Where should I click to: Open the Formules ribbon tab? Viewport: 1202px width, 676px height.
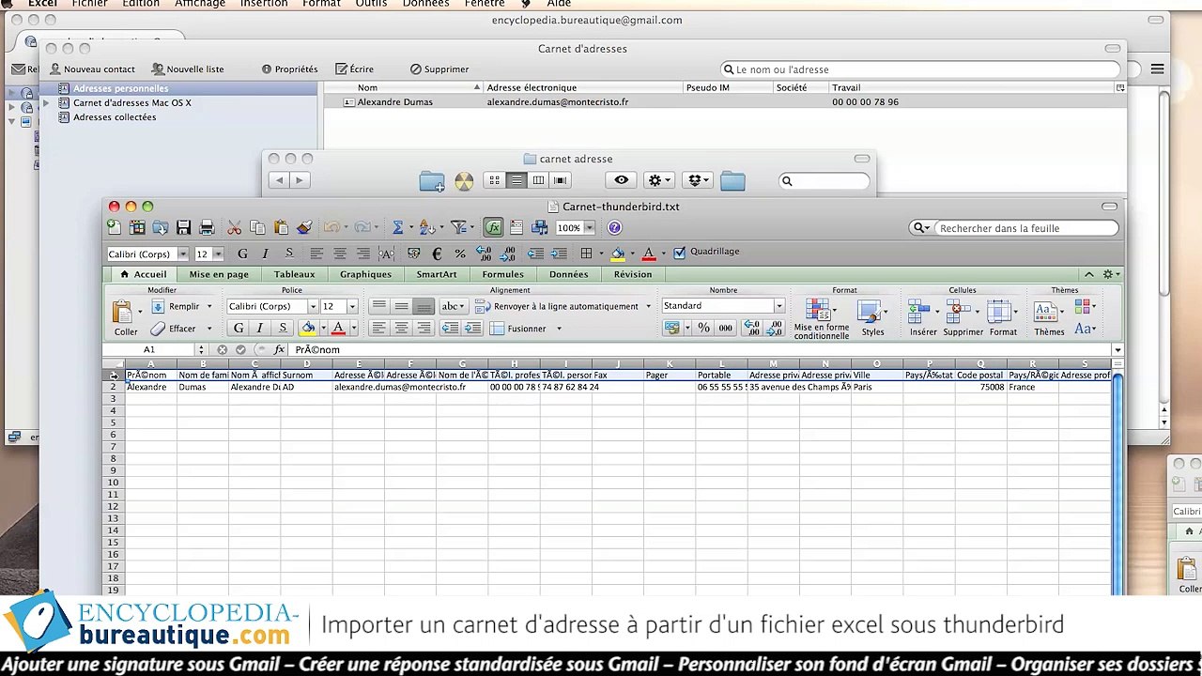(x=503, y=274)
